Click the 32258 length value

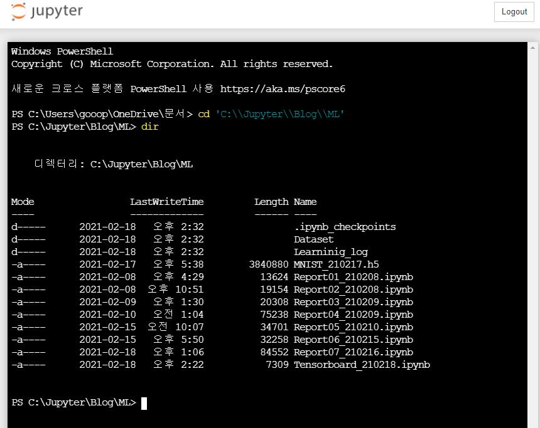click(274, 340)
